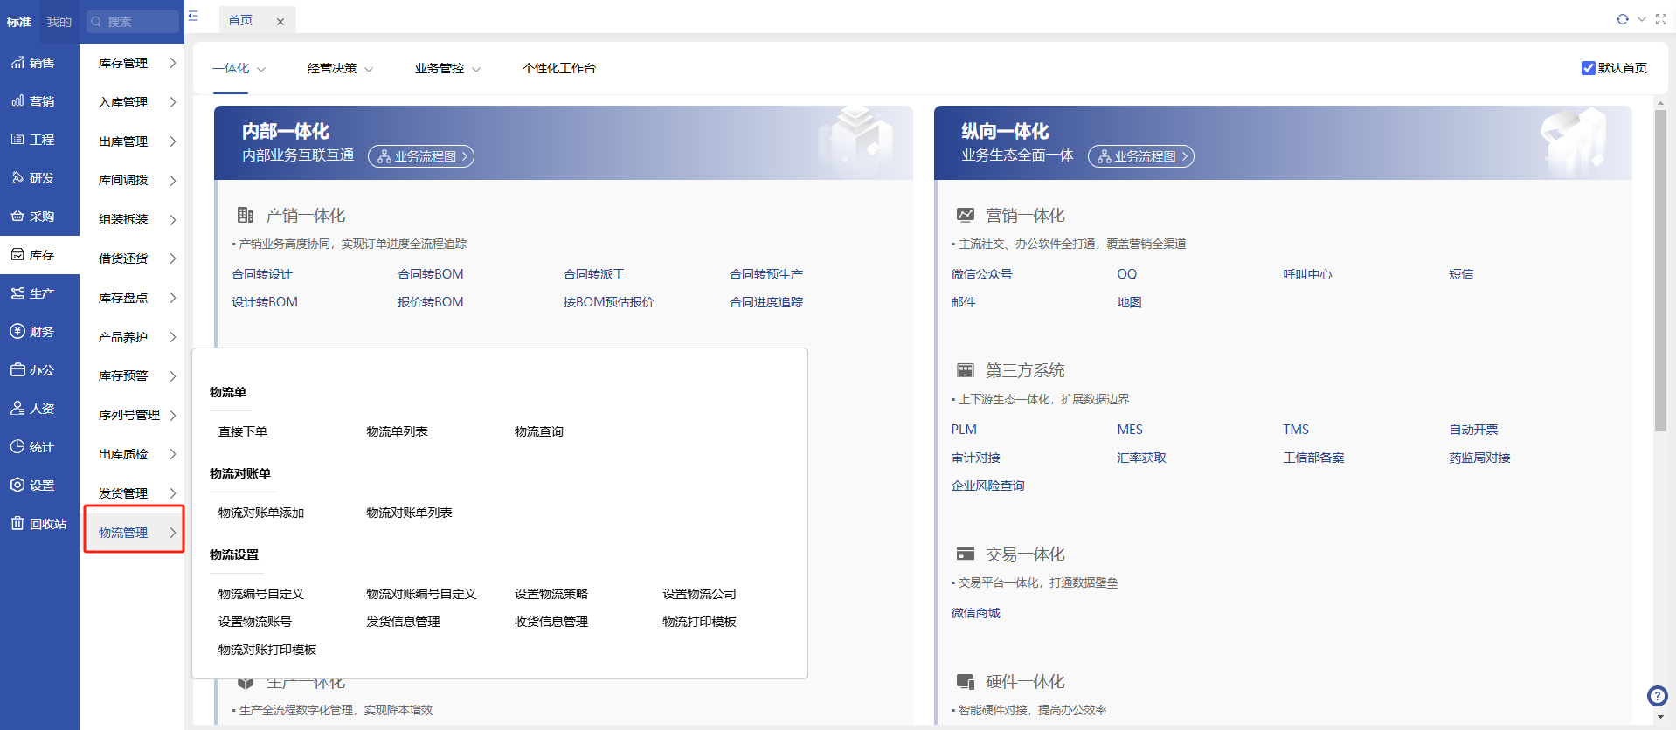1676x730 pixels.
Task: Open the 呼叫中心 link
Action: tap(1308, 274)
